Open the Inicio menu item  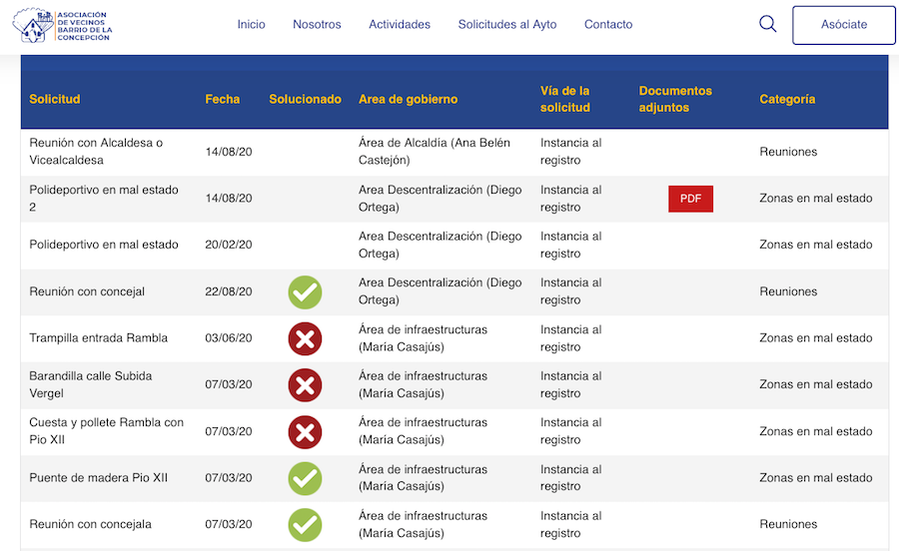tap(251, 25)
